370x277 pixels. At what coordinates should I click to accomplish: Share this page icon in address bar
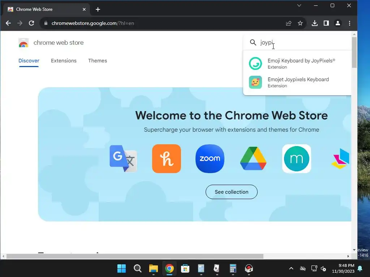click(x=289, y=23)
